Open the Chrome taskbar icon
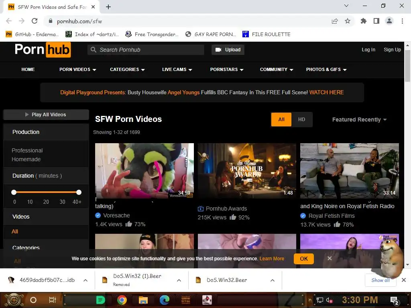The image size is (411, 308). pos(122,300)
